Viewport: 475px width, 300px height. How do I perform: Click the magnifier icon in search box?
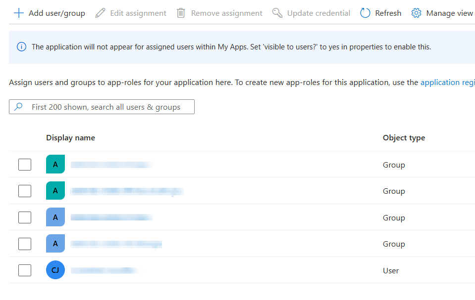18,107
